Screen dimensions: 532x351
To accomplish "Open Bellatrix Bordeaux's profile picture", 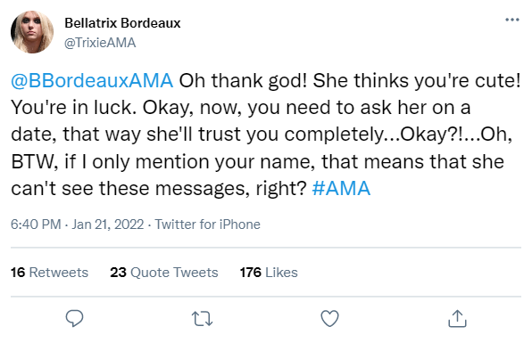I will tap(32, 32).
